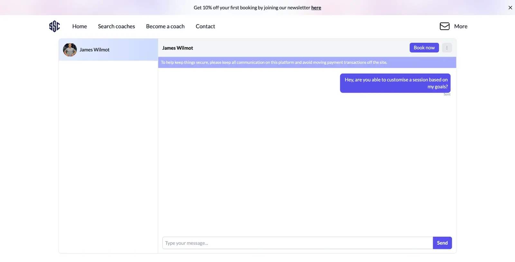Expand the More menu
The width and height of the screenshot is (515, 262).
(x=461, y=26)
